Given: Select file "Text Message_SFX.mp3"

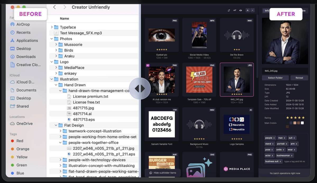Looking at the screenshot, I should [81, 33].
